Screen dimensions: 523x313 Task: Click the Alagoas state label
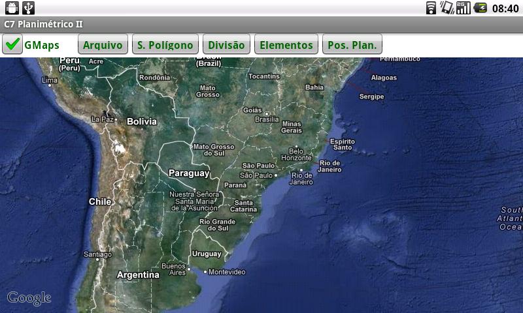[x=384, y=78]
